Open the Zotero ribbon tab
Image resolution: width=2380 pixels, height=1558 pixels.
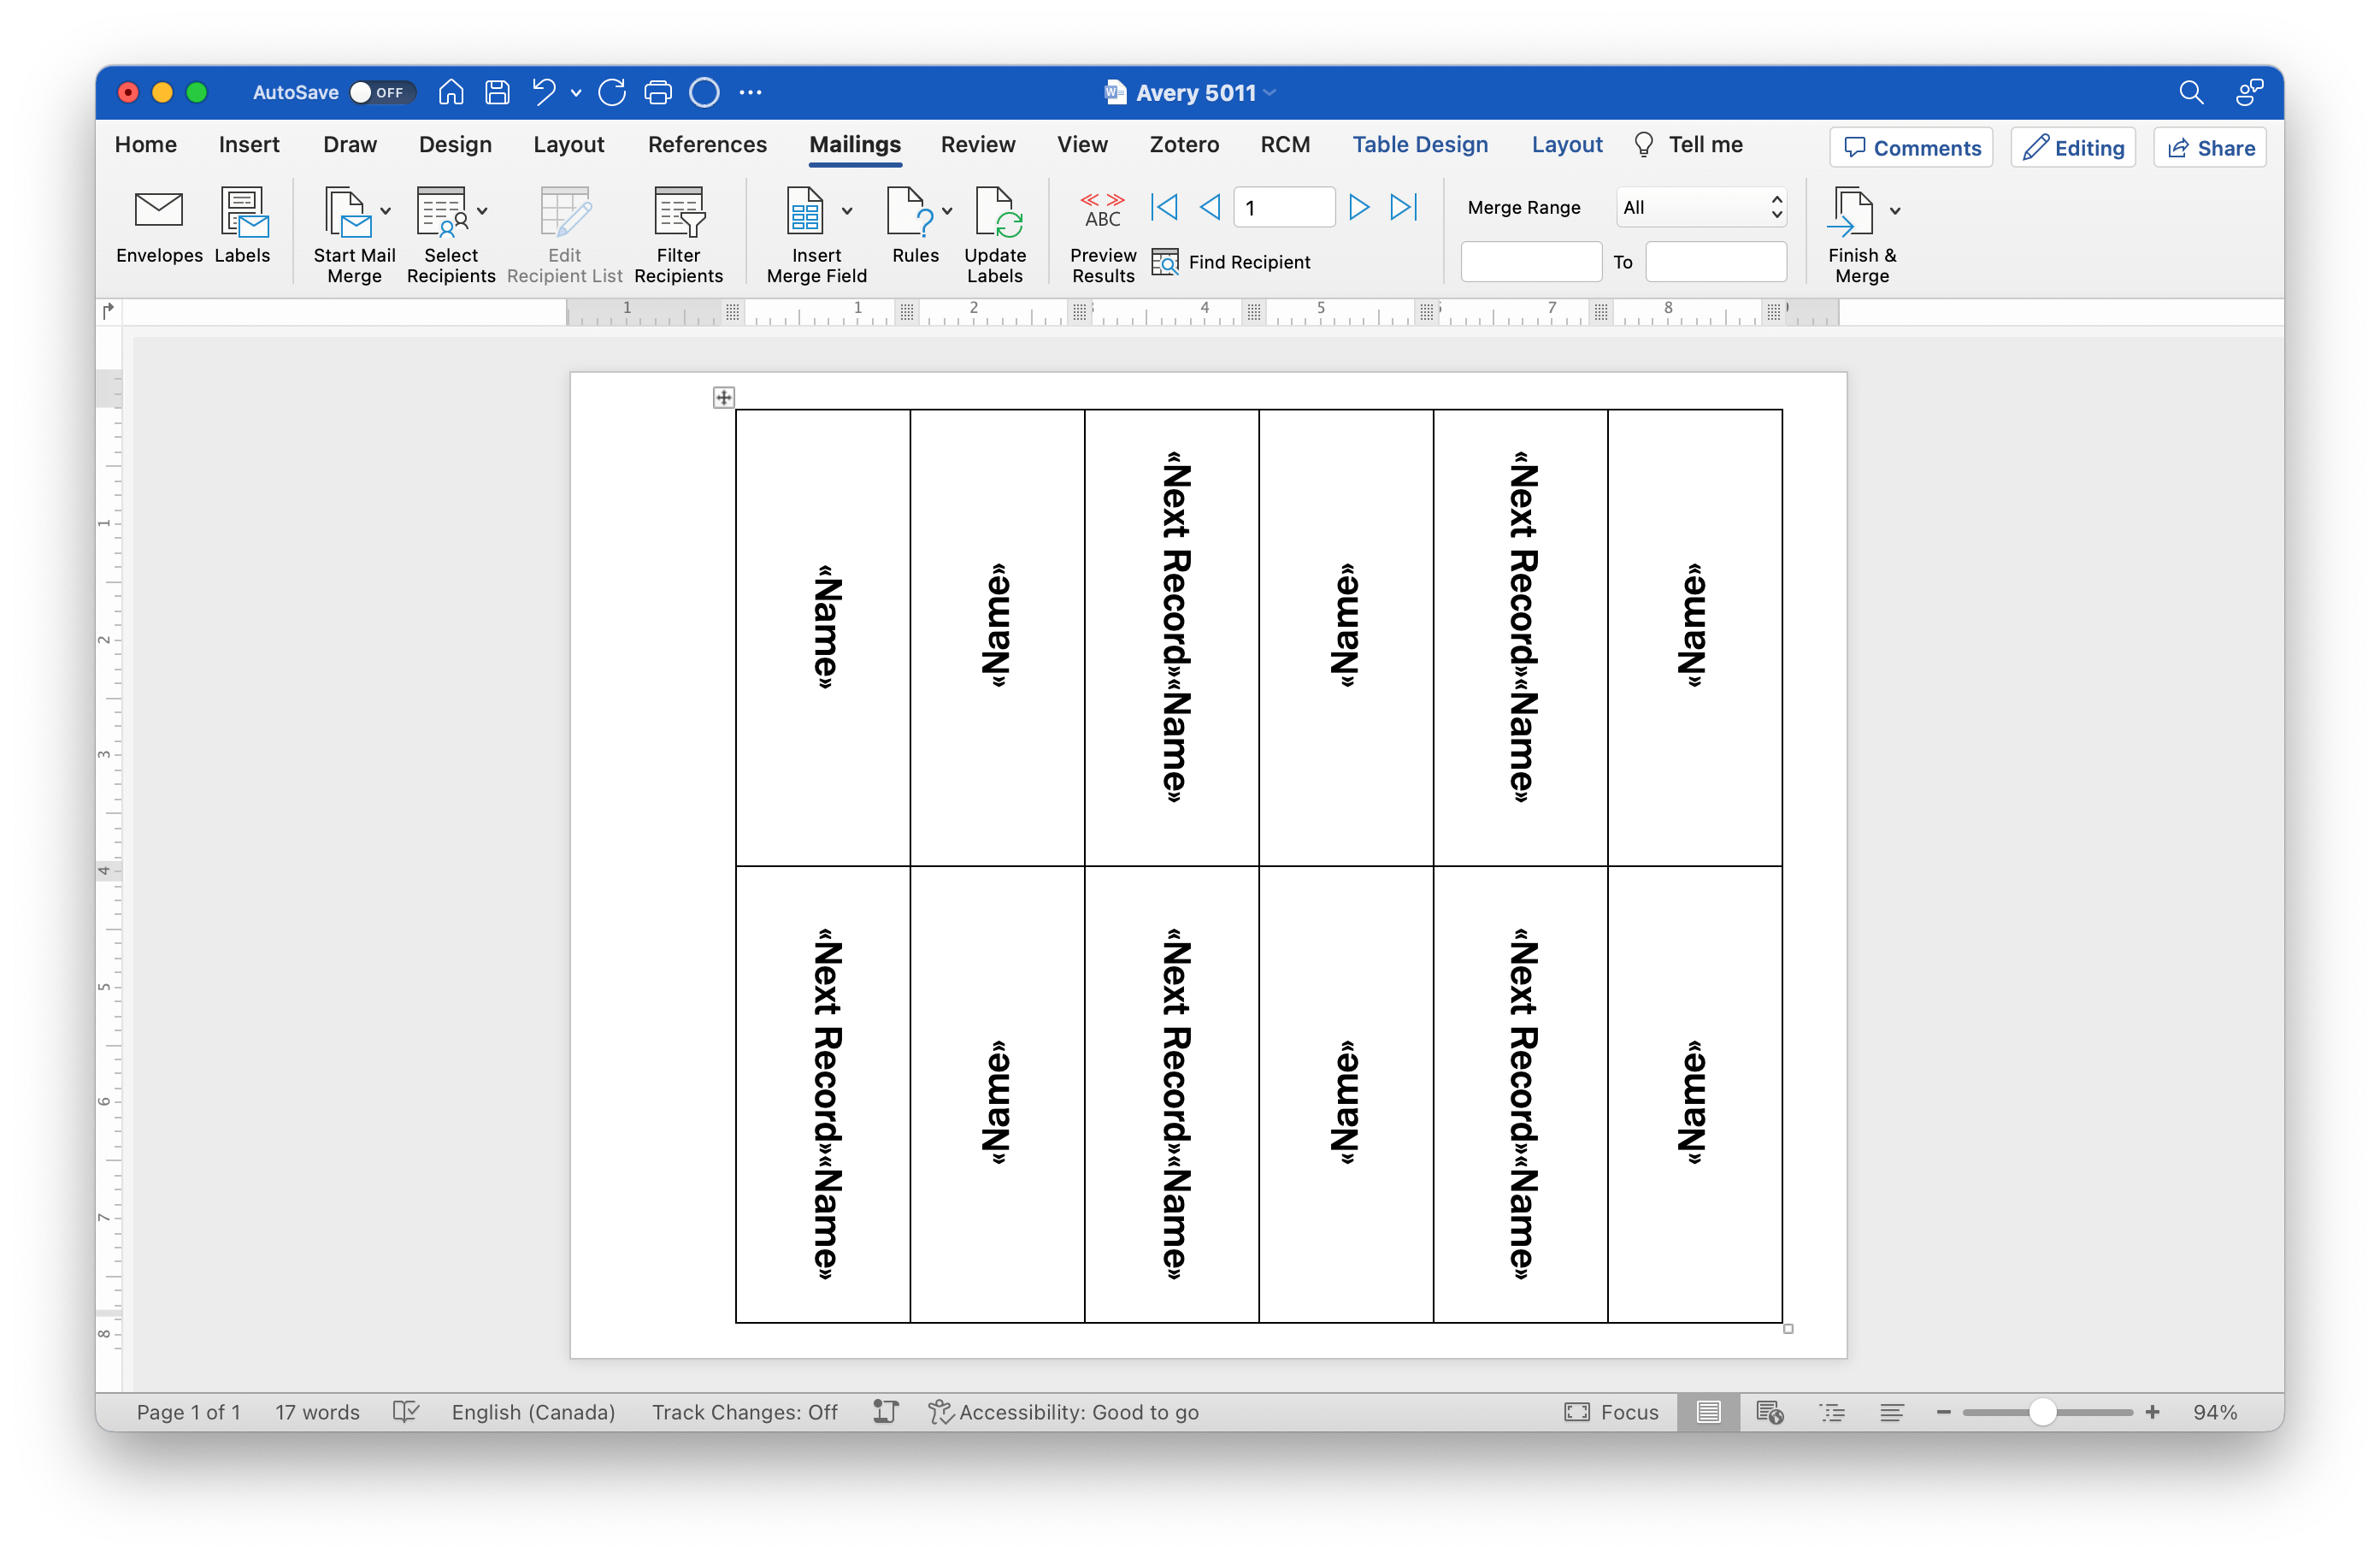[1184, 145]
